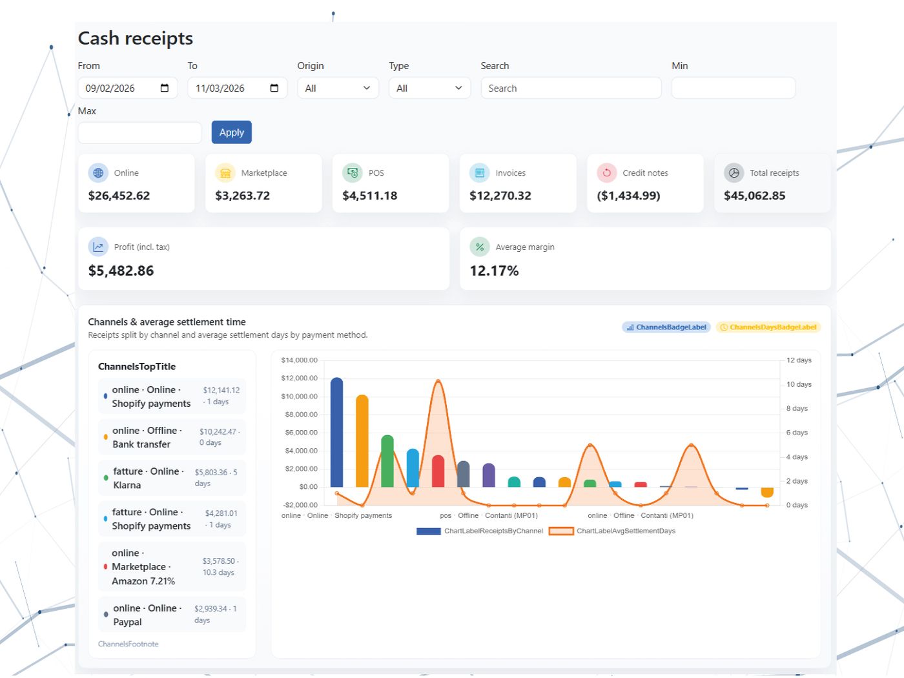The width and height of the screenshot is (904, 678).
Task: Click the Total receipts pie chart icon
Action: pyautogui.click(x=734, y=173)
